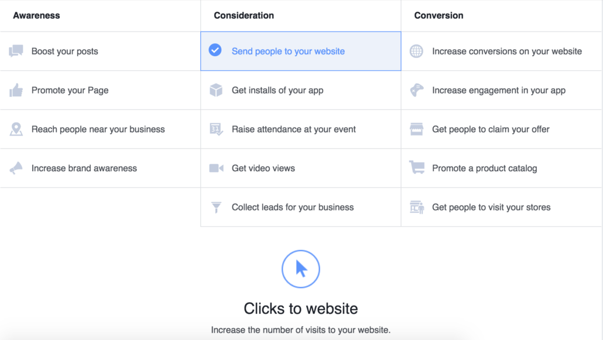Choose Promote a product catalog objective

(502, 168)
